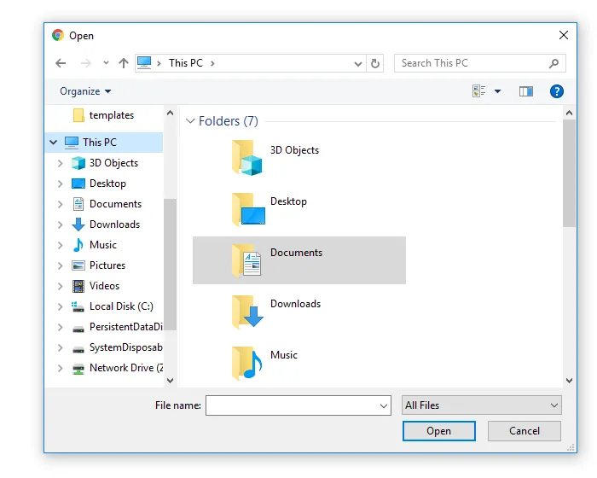Select the 3D Objects folder icon
Screen dimensions: 597x478
(247, 157)
